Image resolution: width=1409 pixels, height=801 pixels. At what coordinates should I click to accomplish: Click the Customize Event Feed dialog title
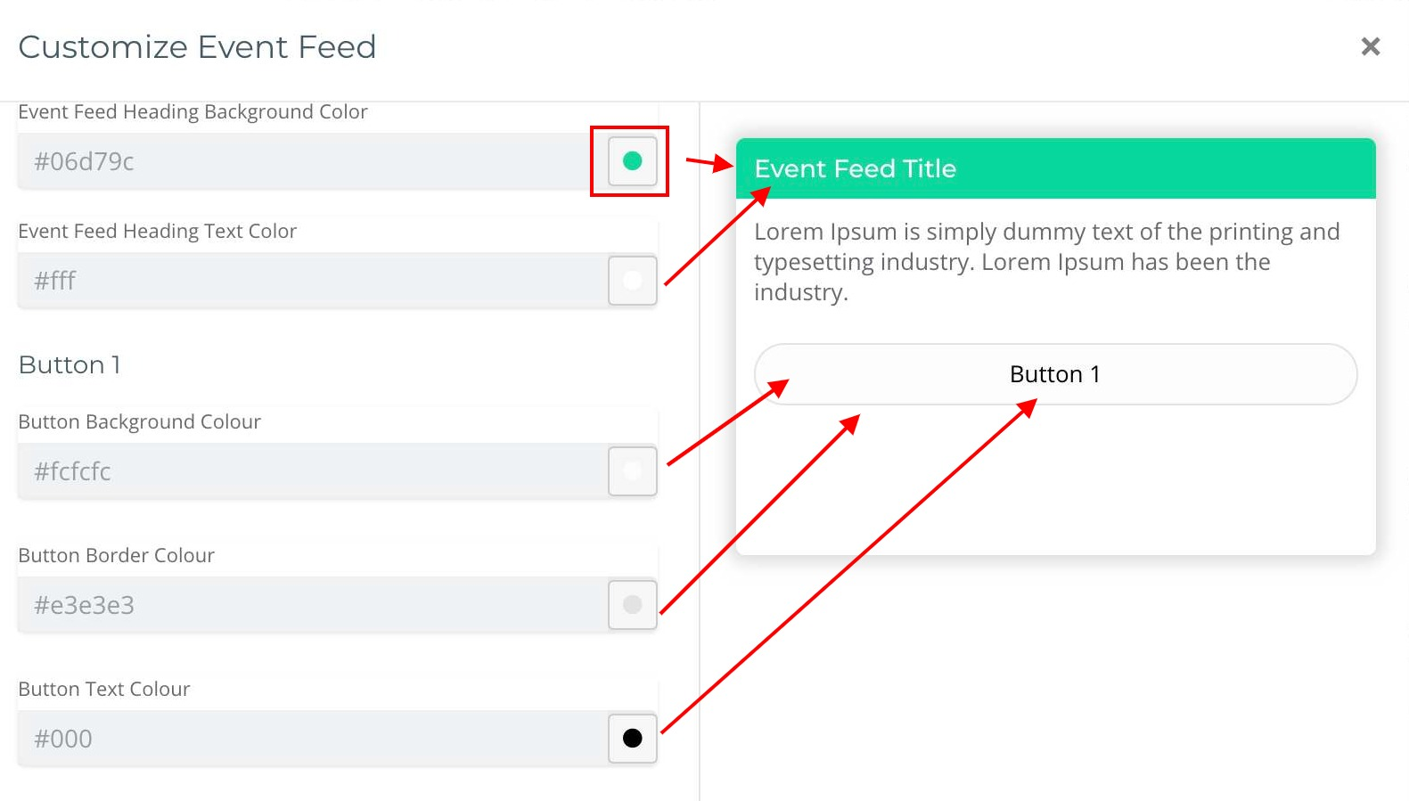click(x=197, y=46)
